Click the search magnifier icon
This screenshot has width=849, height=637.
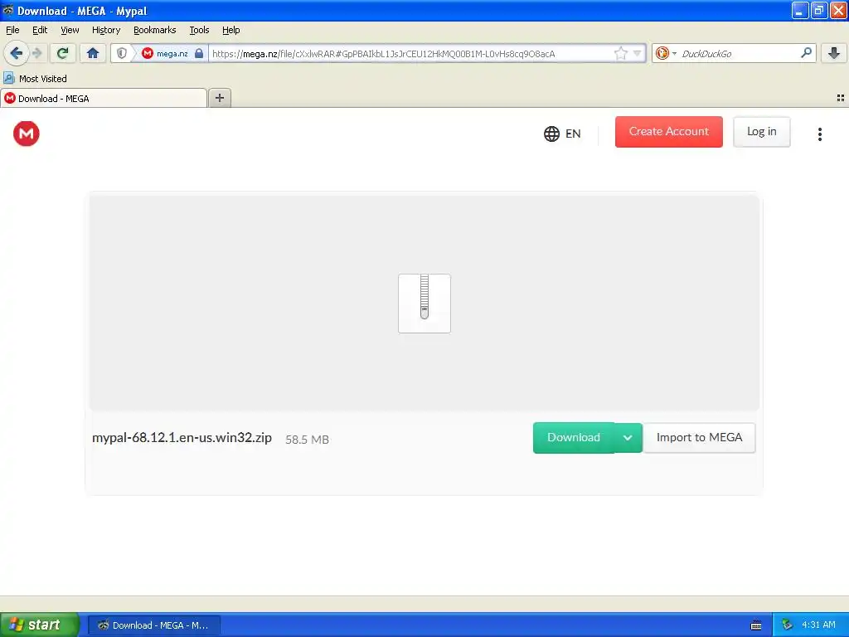[806, 53]
